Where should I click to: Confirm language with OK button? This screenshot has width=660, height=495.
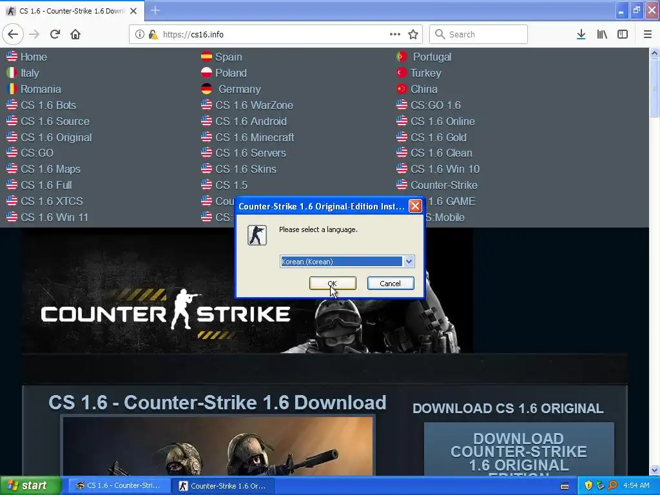333,284
